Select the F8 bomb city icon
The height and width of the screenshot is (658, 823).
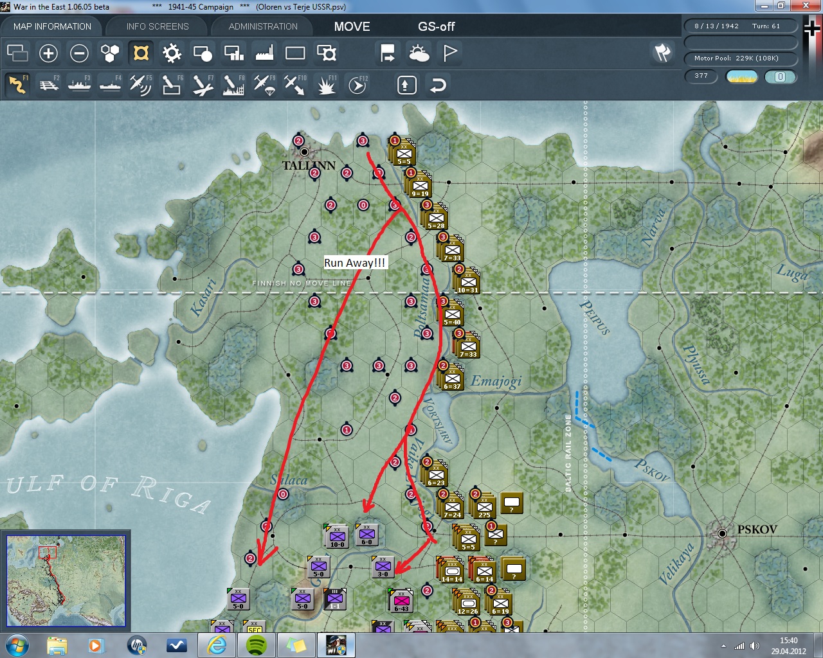(233, 85)
